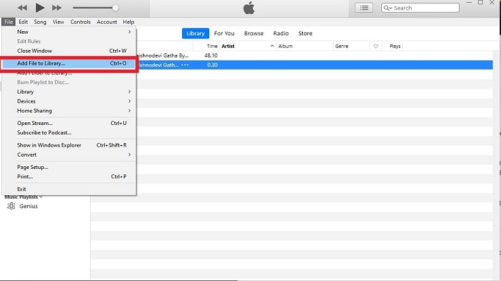Sort by the Genre column header
Viewport: 501px width, 281px height.
[x=342, y=46]
